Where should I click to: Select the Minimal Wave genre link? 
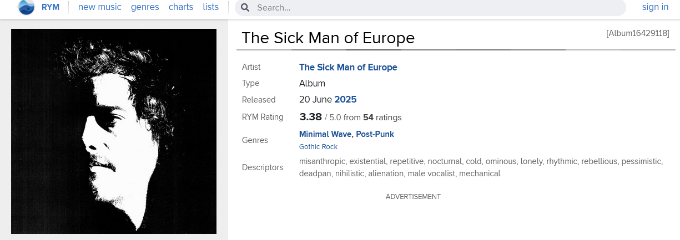coord(326,134)
